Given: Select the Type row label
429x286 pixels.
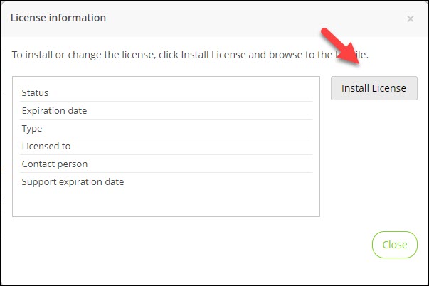Looking at the screenshot, I should click(x=32, y=129).
